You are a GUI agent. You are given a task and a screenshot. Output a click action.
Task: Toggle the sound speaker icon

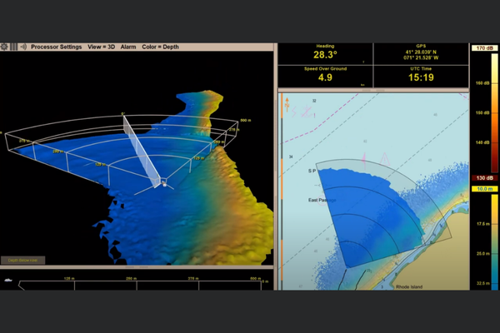22,47
